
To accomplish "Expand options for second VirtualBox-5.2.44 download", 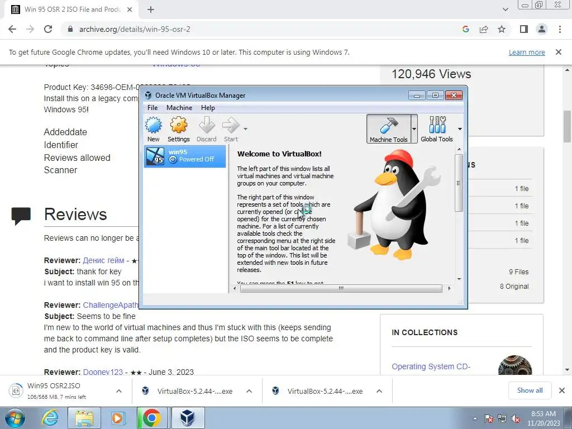I will pos(379,391).
